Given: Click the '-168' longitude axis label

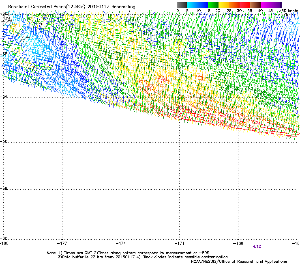Looking at the screenshot, I should pos(238,243).
